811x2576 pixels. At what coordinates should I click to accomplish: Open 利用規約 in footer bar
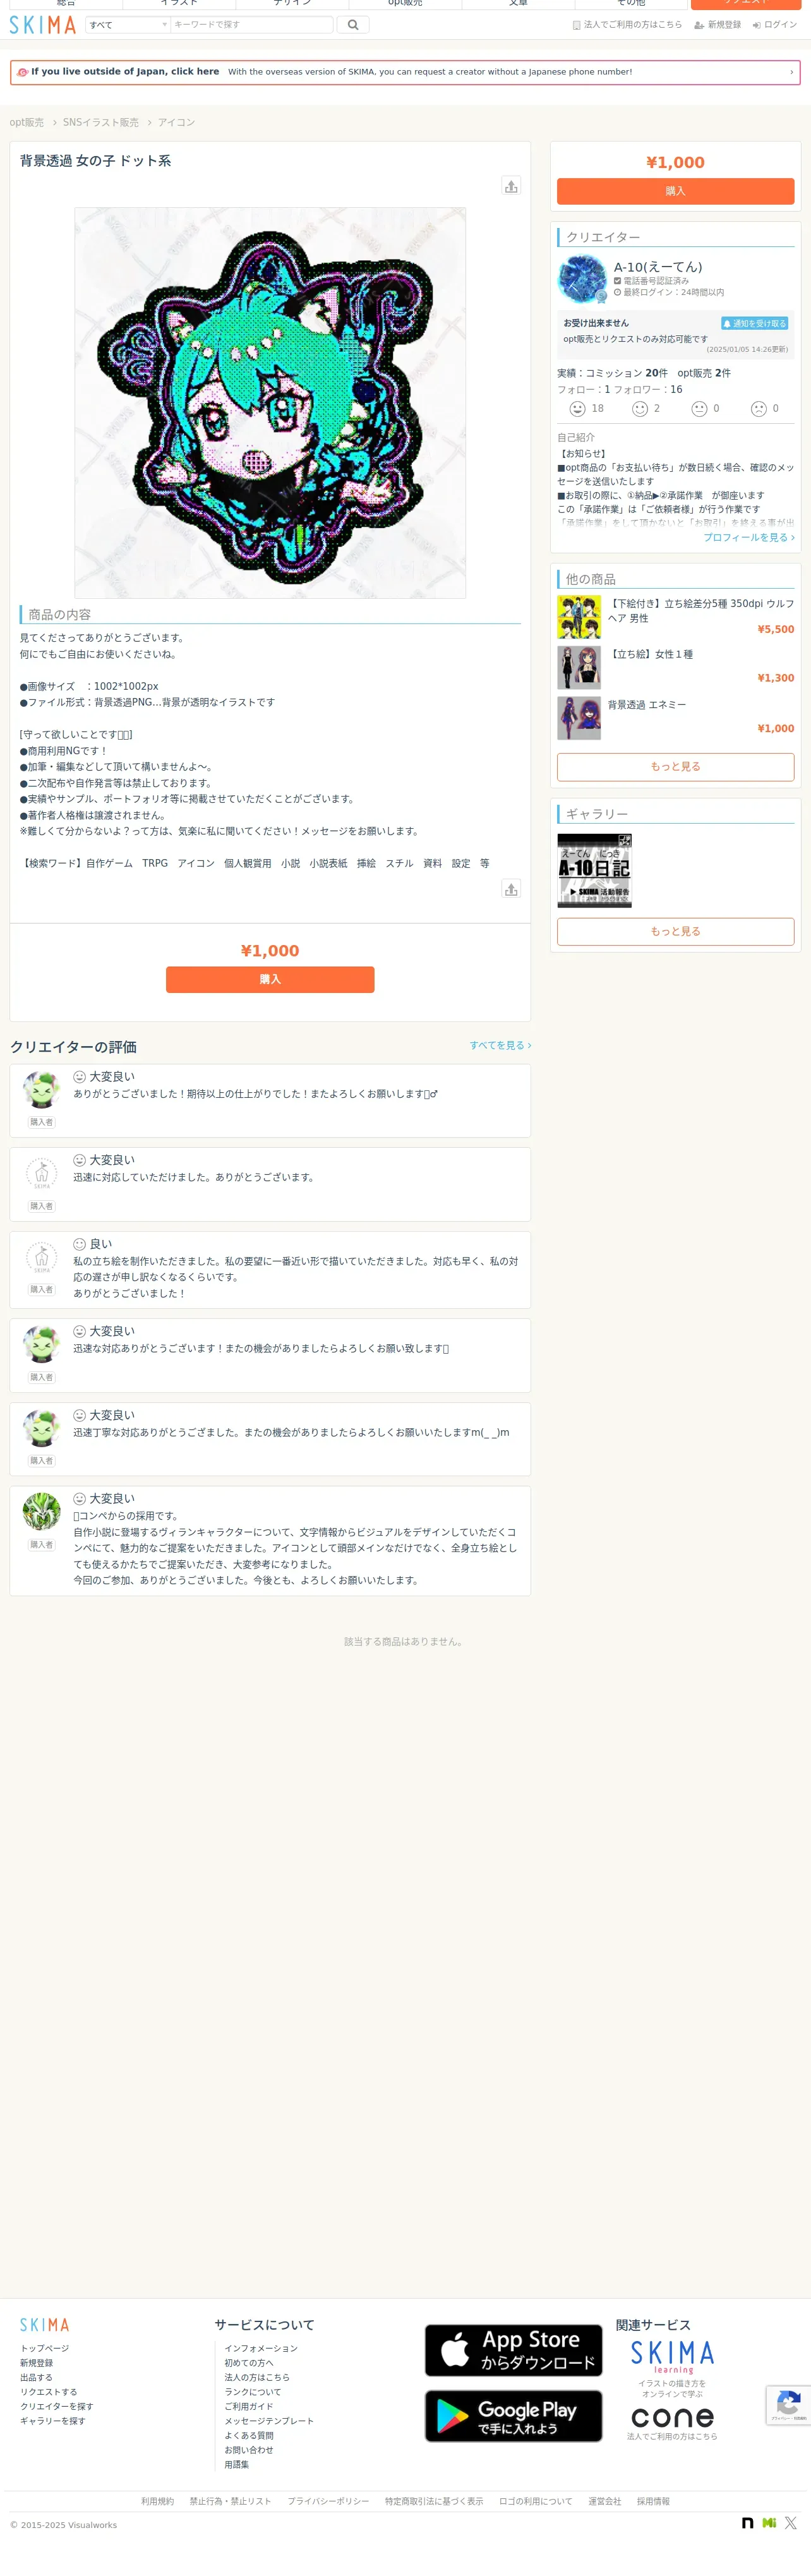pyautogui.click(x=157, y=2502)
